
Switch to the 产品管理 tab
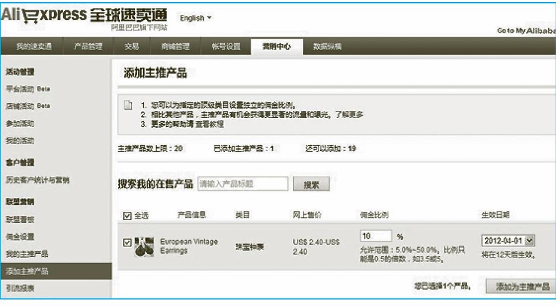88,47
